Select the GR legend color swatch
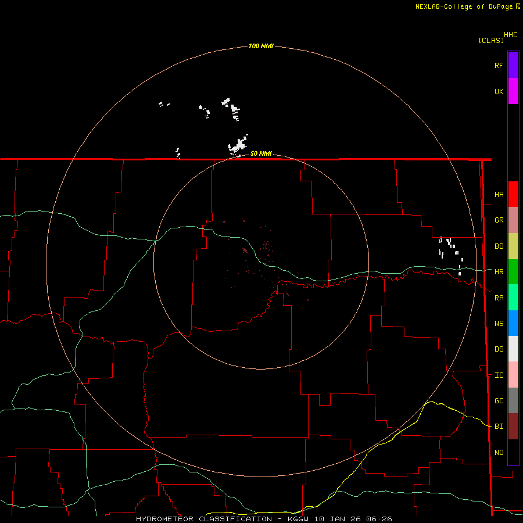Image resolution: width=523 pixels, height=523 pixels. [x=513, y=220]
